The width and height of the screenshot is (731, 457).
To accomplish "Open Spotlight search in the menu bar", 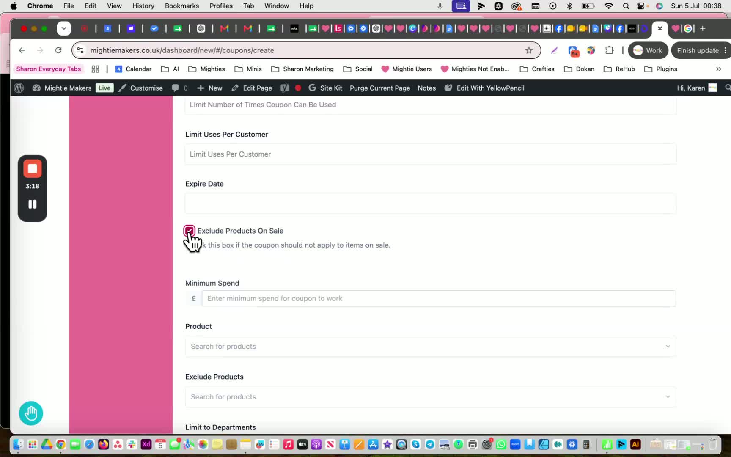I will (626, 6).
